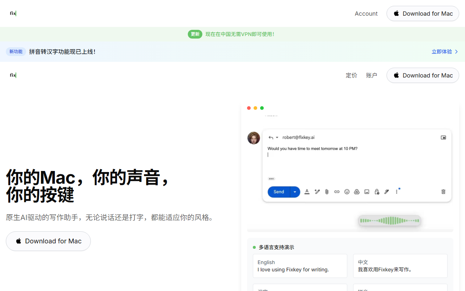The height and width of the screenshot is (291, 465).
Task: Click Download for Mac button beside 账户 link
Action: 423,75
